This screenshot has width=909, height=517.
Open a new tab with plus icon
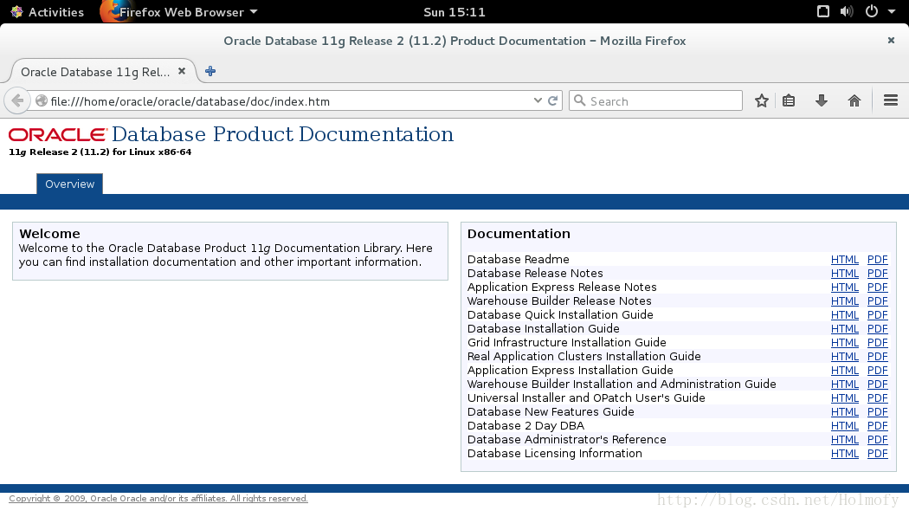click(210, 71)
